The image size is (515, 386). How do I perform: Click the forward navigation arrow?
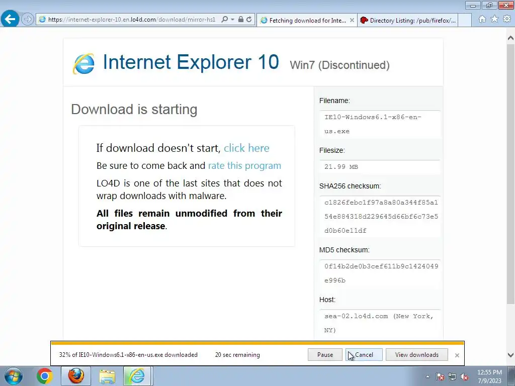(28, 19)
